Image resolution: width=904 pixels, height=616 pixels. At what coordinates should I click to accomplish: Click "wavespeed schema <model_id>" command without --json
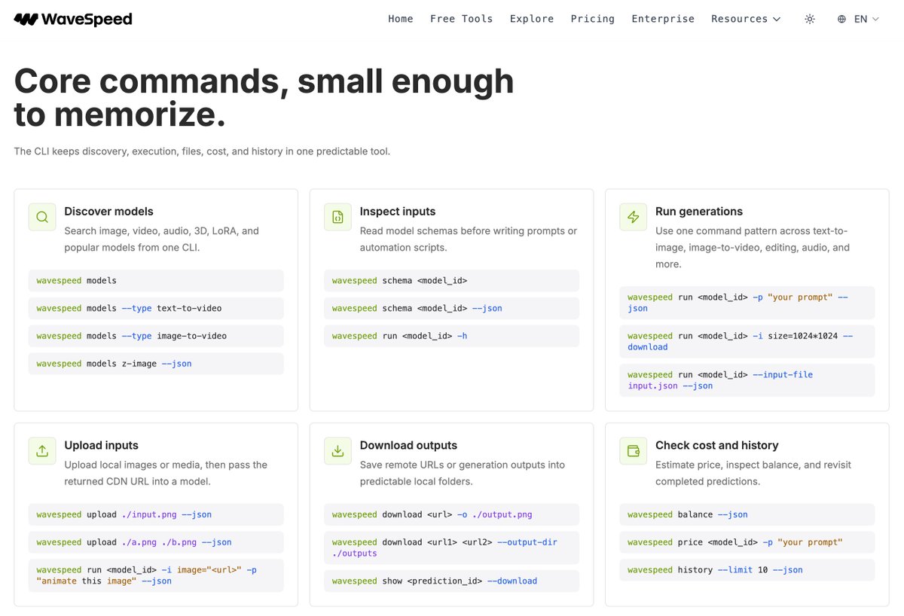click(451, 281)
